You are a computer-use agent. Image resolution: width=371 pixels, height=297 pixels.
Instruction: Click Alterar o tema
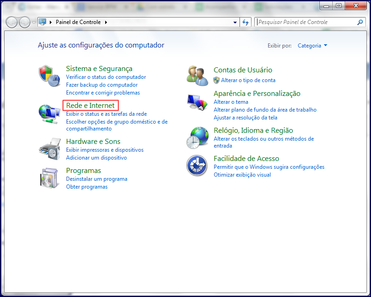[x=231, y=101]
